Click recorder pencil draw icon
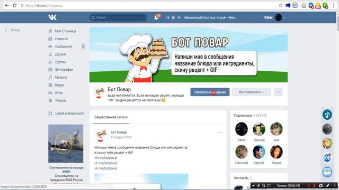339x190 pixels. (328, 185)
